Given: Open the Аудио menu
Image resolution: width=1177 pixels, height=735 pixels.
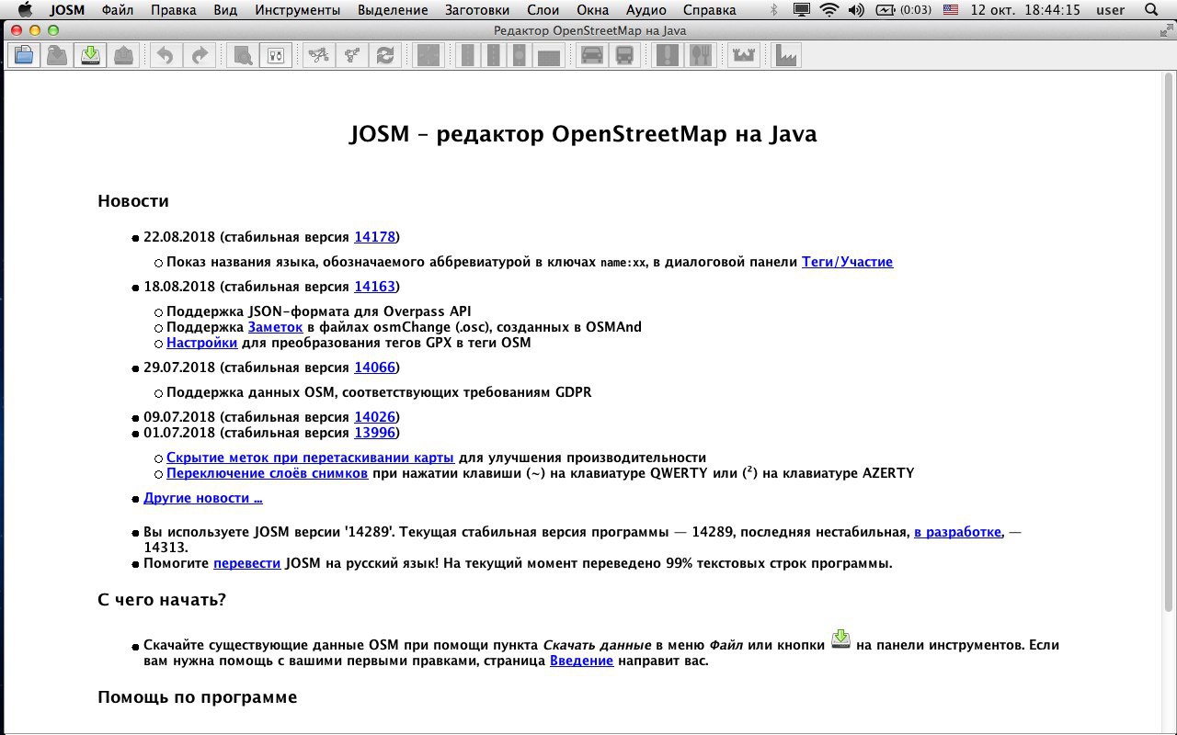Looking at the screenshot, I should coord(646,10).
